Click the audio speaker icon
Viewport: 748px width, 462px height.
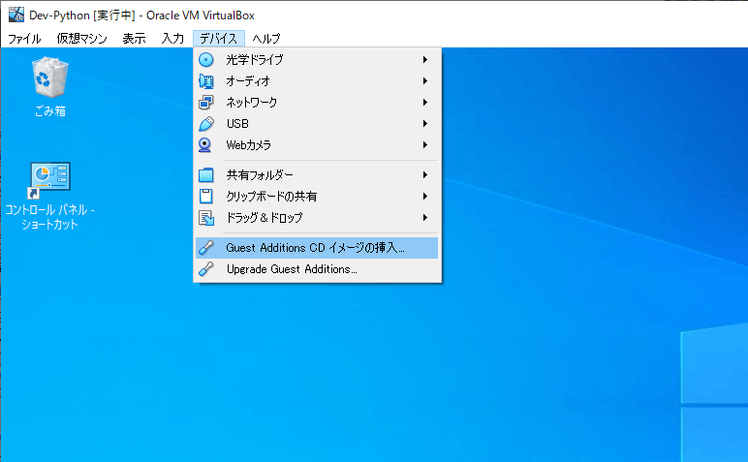pyautogui.click(x=206, y=81)
